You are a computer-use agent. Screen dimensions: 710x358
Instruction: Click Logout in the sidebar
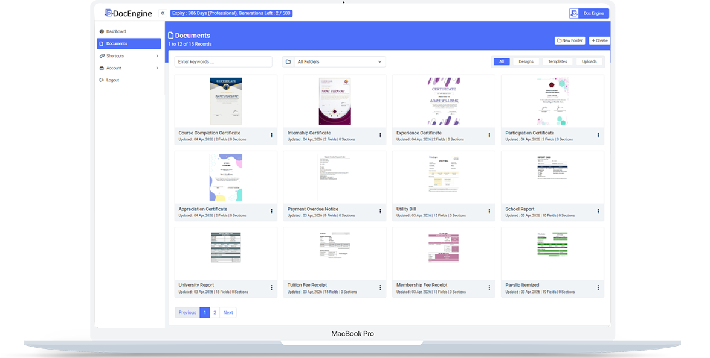[x=112, y=80]
